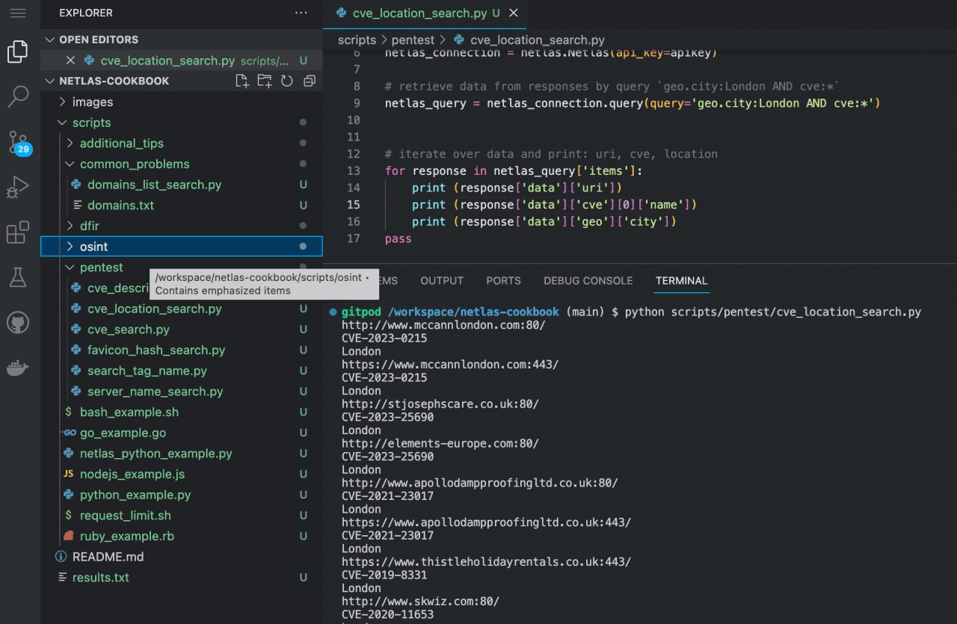Collapse all folders in Explorer

pos(309,81)
